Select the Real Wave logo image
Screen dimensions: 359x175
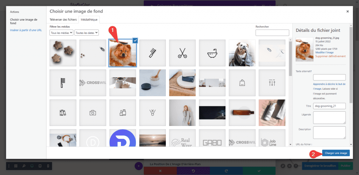tap(182, 138)
